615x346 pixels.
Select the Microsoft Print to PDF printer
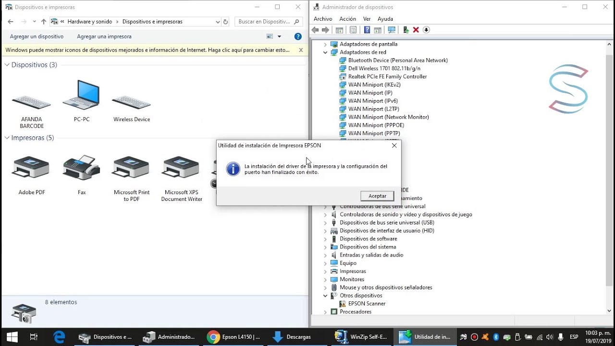pyautogui.click(x=132, y=179)
